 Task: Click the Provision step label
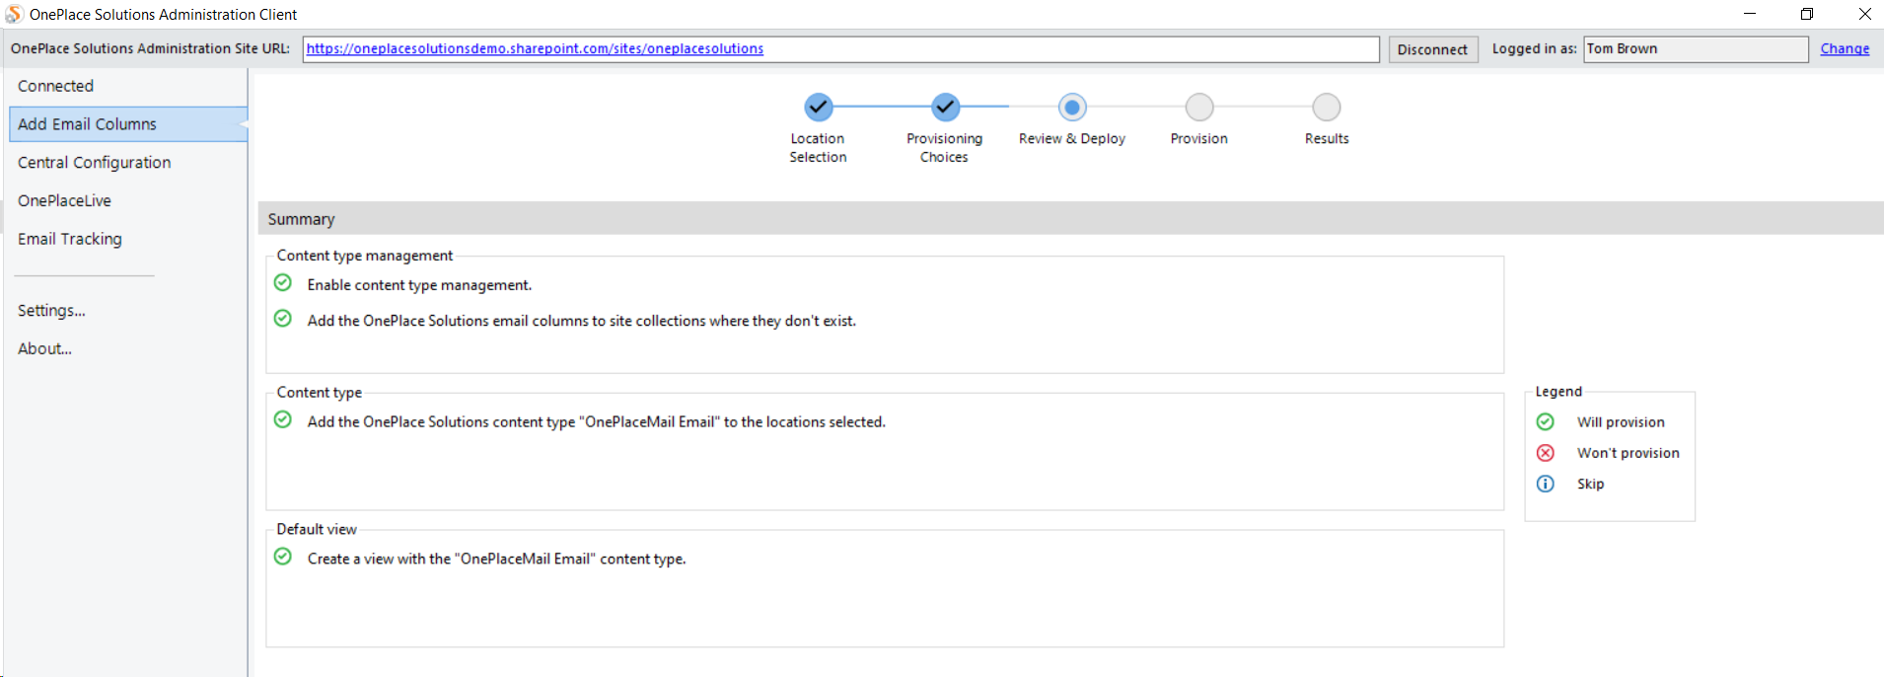[1199, 139]
